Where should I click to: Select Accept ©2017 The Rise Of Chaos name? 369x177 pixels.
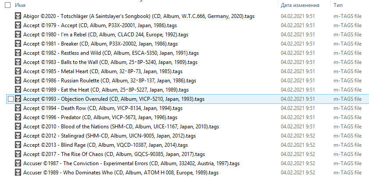[114, 154]
